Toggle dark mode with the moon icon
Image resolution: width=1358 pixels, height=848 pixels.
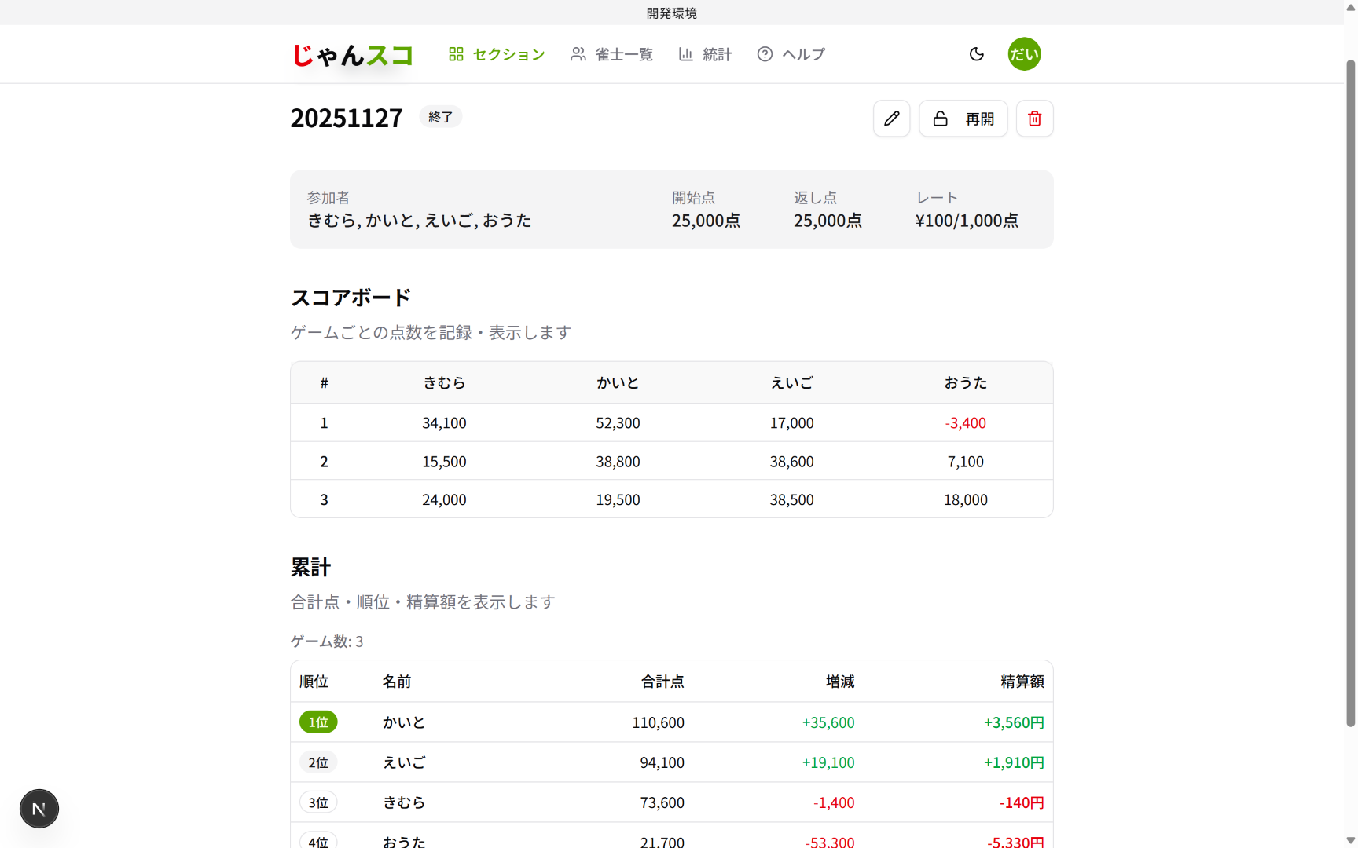click(977, 53)
